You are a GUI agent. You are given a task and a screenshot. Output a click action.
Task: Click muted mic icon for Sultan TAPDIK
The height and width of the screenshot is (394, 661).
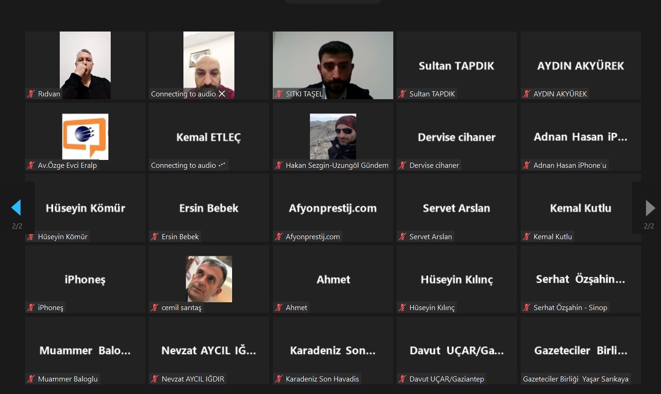coord(403,94)
